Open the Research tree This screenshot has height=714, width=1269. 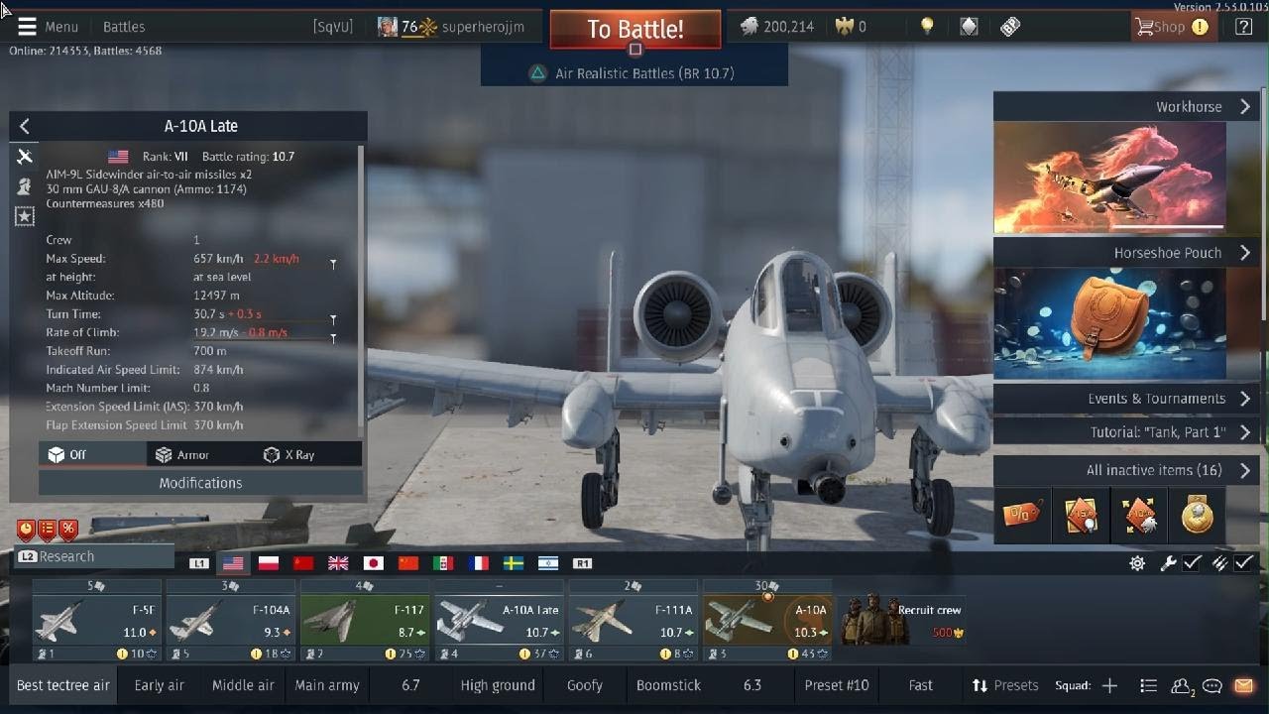(94, 556)
